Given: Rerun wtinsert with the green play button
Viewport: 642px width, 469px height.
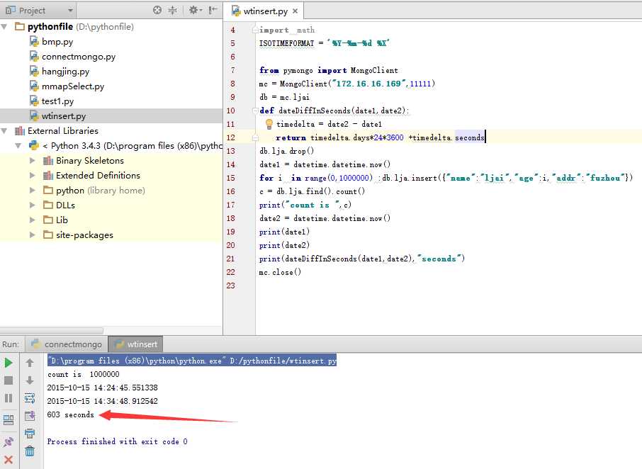Looking at the screenshot, I should point(9,363).
